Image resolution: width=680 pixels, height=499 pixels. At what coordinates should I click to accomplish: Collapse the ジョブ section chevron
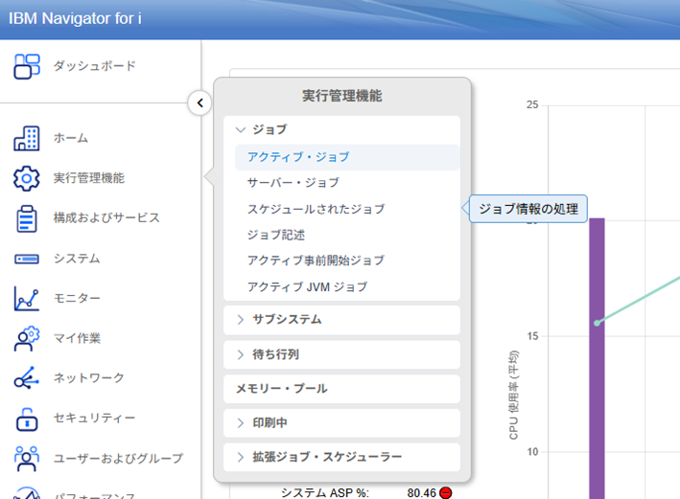pos(241,129)
